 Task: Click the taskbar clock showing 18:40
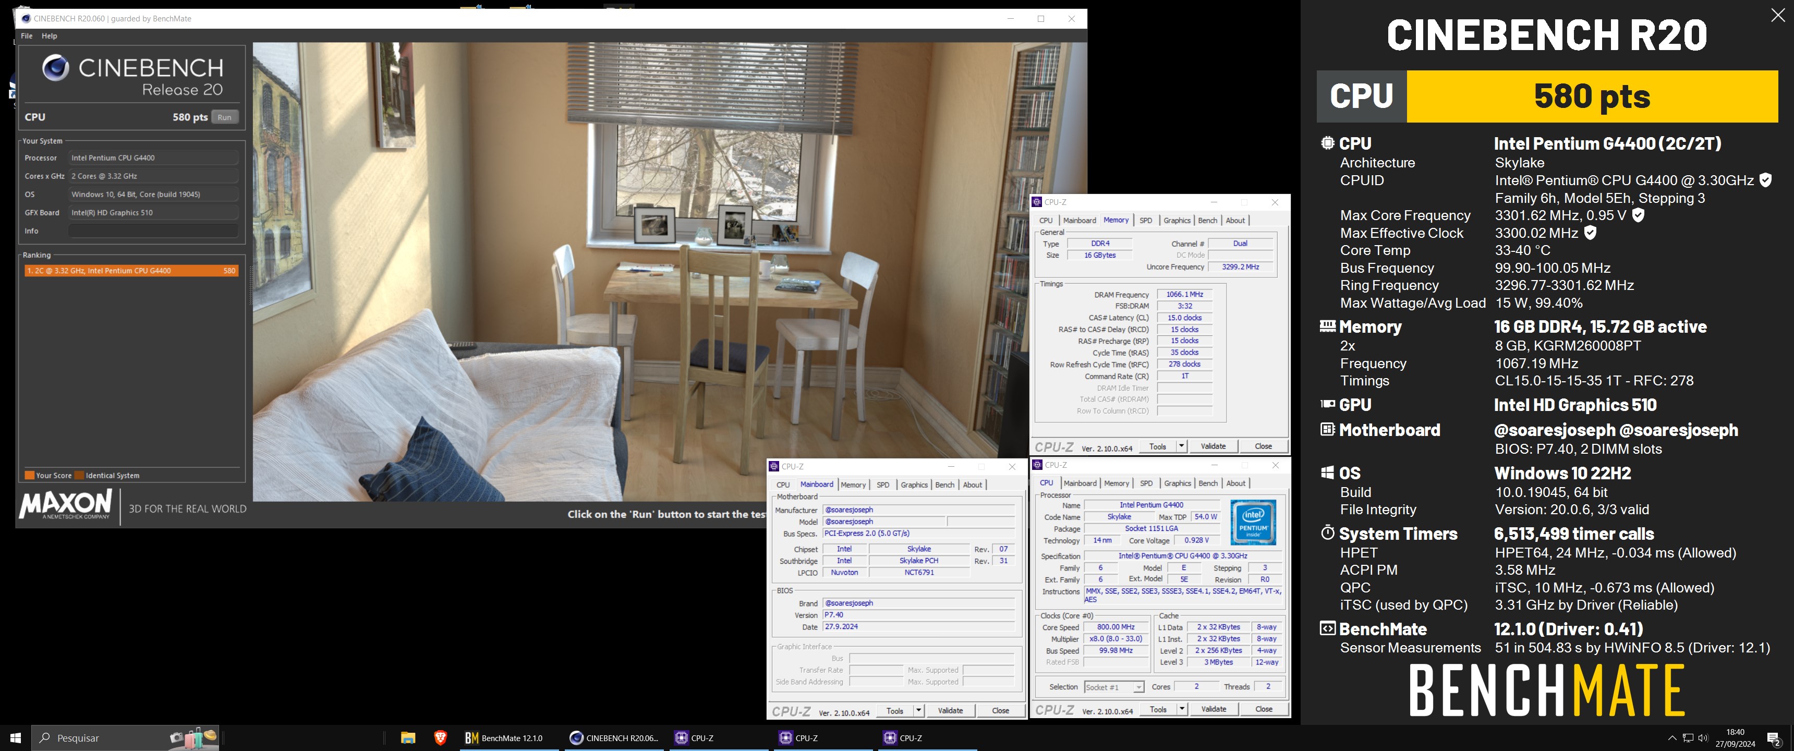point(1735,738)
